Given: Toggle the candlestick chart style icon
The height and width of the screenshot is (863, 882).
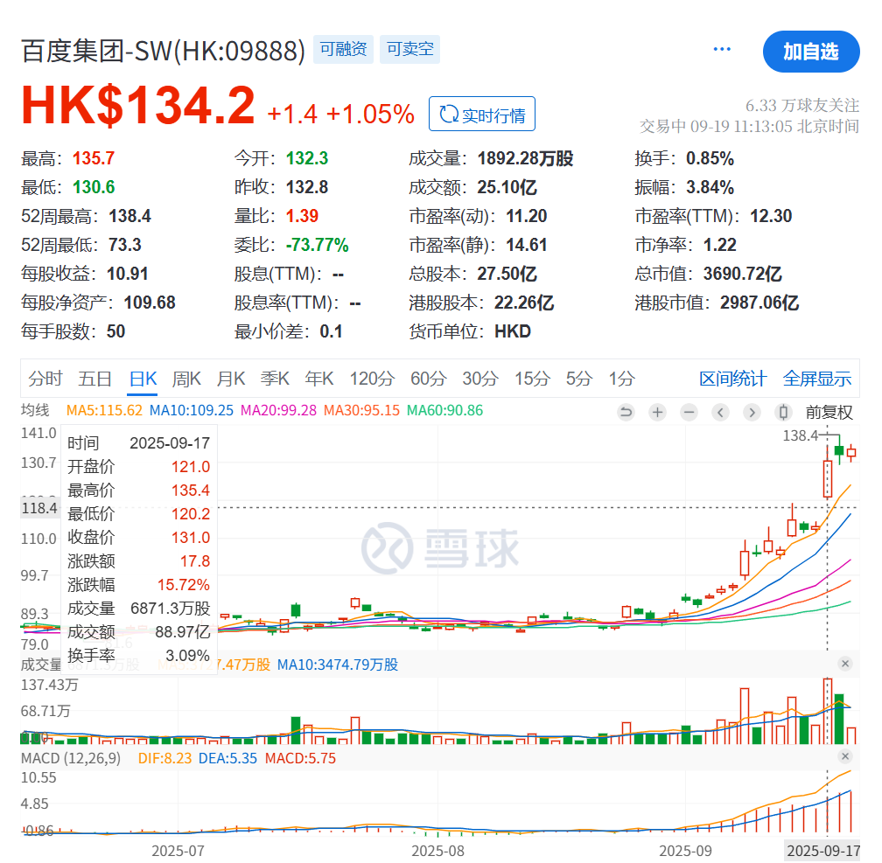Looking at the screenshot, I should click(x=784, y=412).
